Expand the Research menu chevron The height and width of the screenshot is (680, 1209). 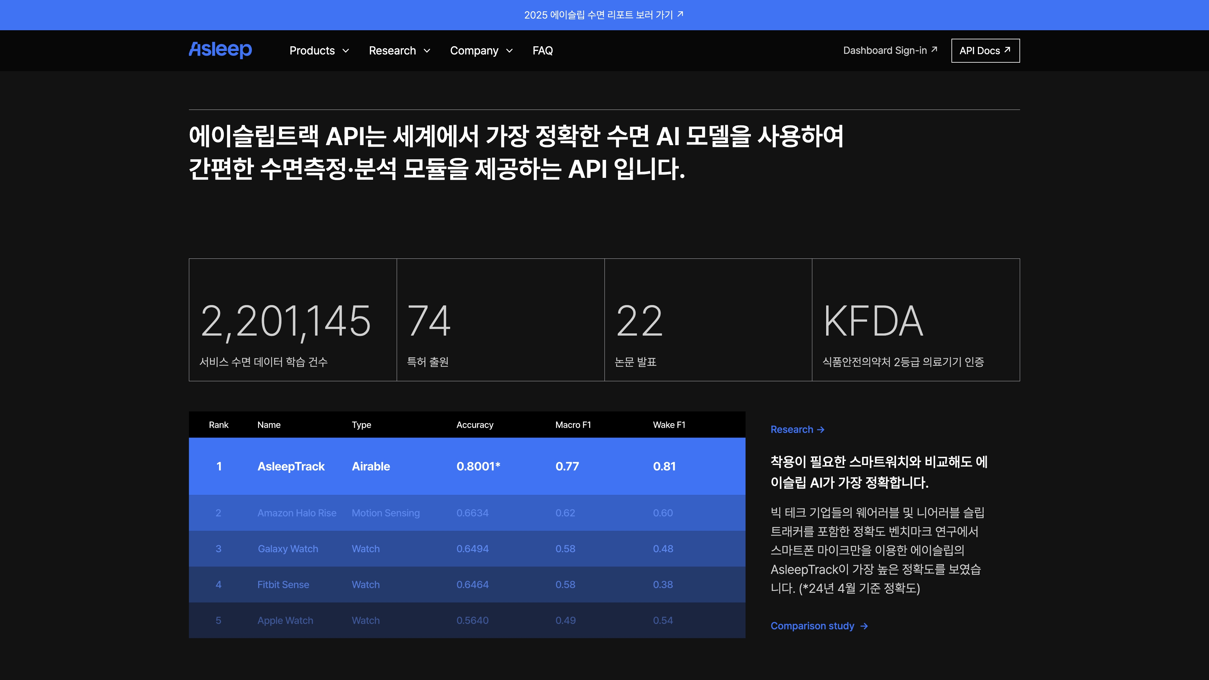coord(427,51)
